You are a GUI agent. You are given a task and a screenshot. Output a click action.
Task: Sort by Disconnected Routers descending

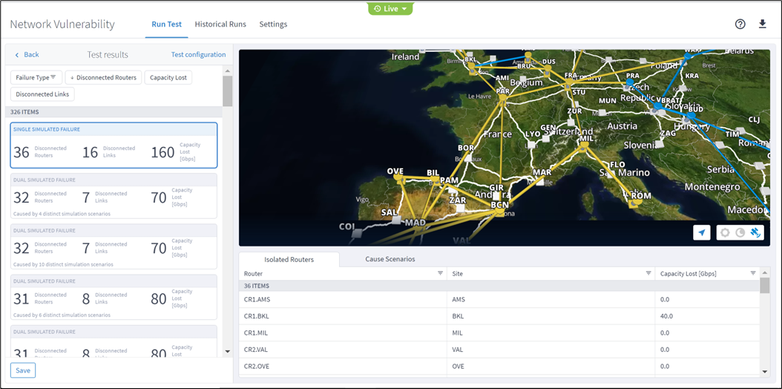103,77
